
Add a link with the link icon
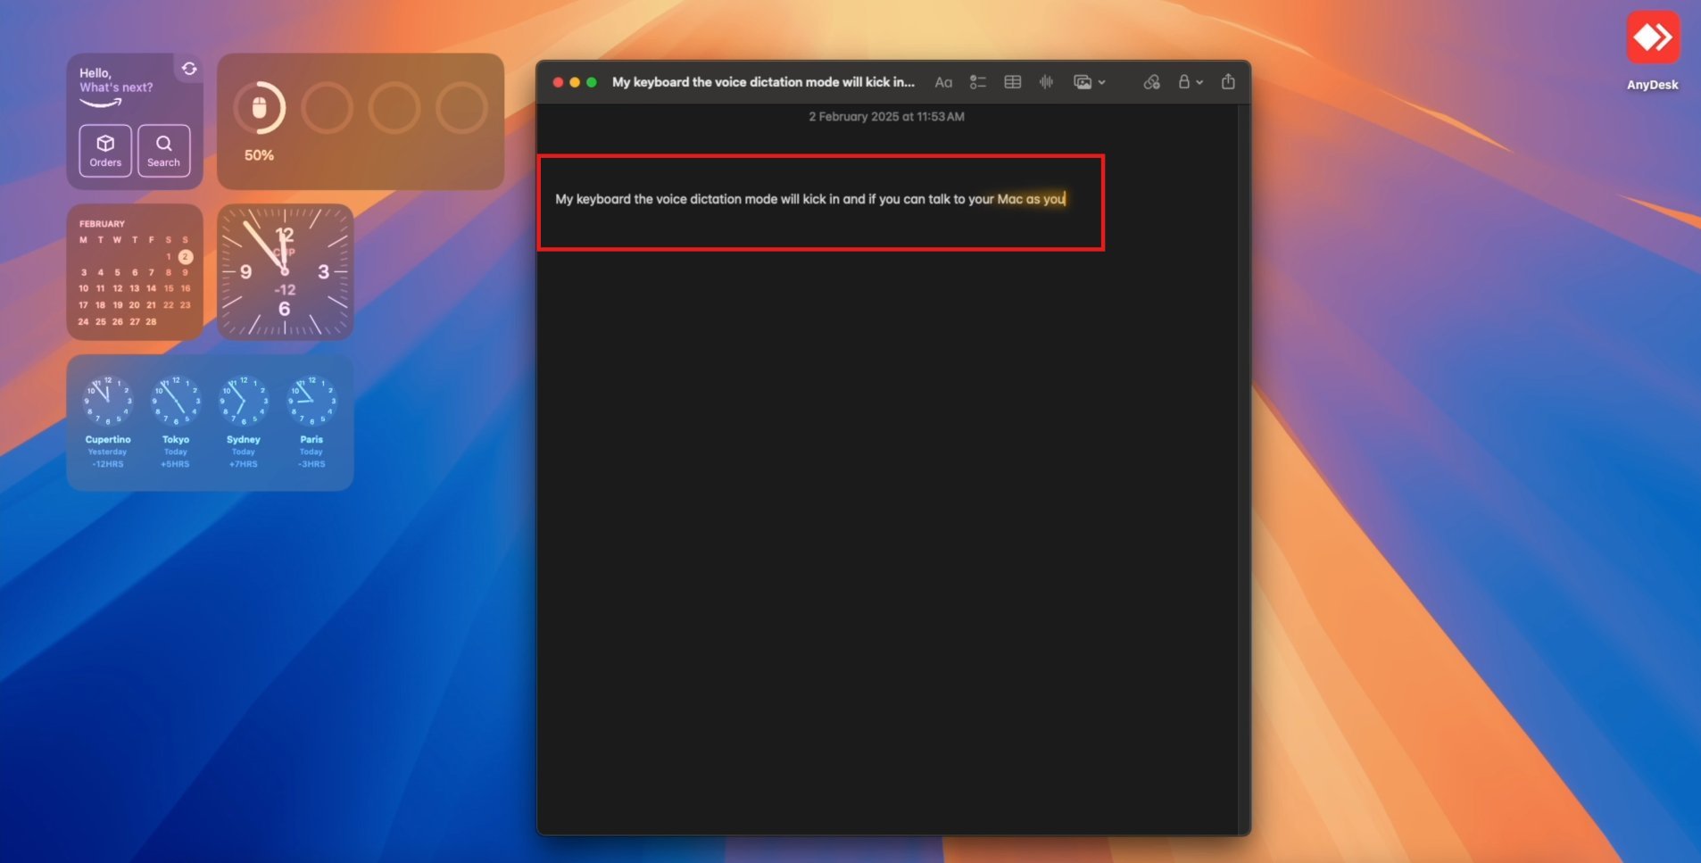[x=1152, y=82]
